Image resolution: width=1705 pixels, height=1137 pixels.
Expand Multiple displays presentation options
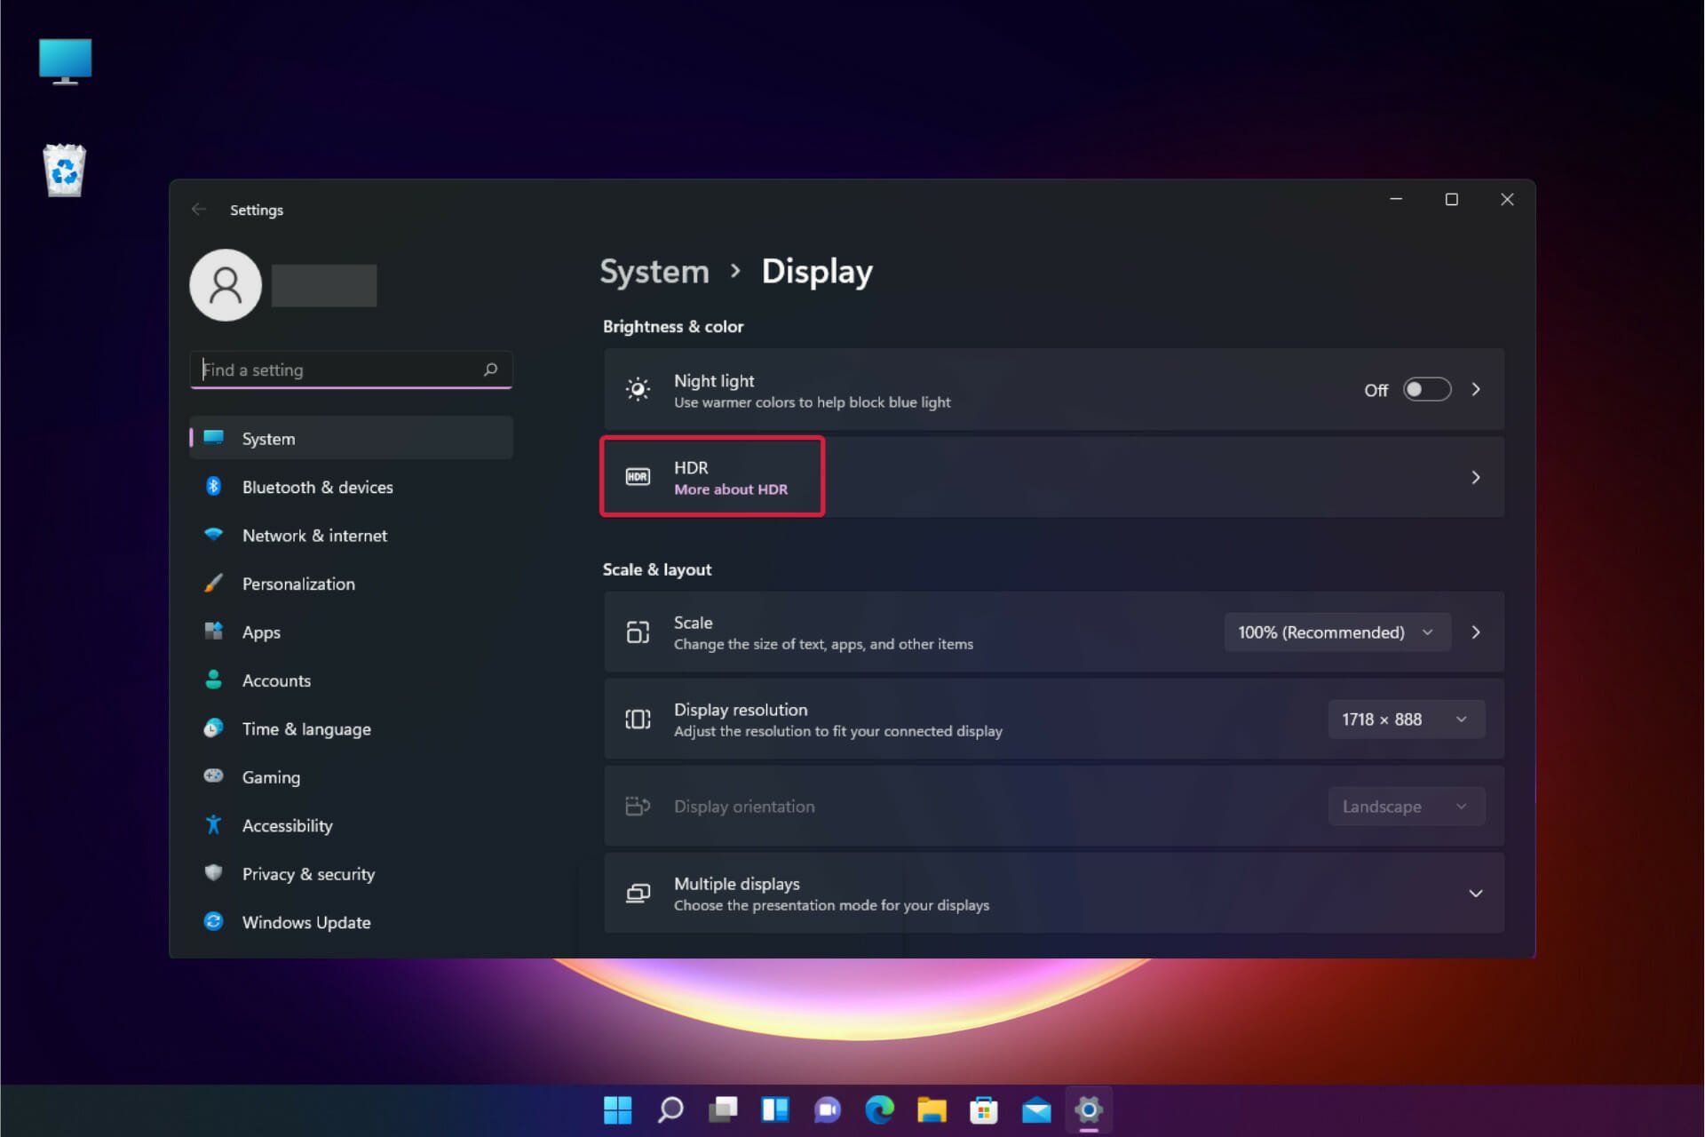click(x=1475, y=894)
